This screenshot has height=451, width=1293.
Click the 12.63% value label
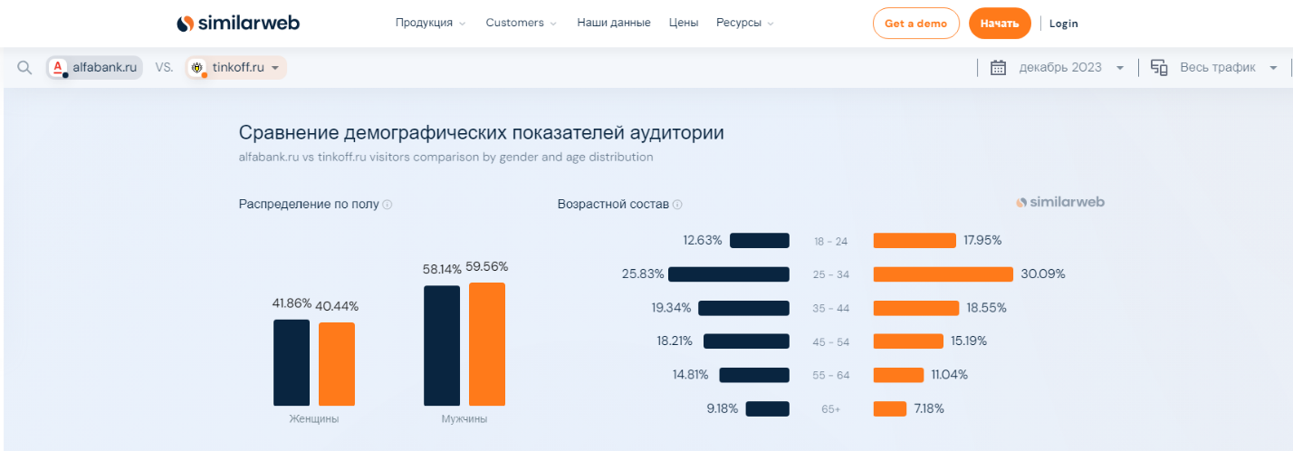[703, 240]
